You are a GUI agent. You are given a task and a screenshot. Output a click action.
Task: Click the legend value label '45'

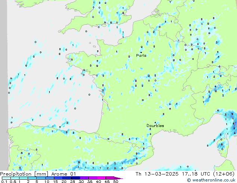[x=107, y=182]
